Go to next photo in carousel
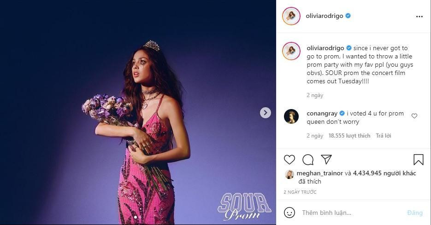The height and width of the screenshot is (225, 431). point(265,113)
